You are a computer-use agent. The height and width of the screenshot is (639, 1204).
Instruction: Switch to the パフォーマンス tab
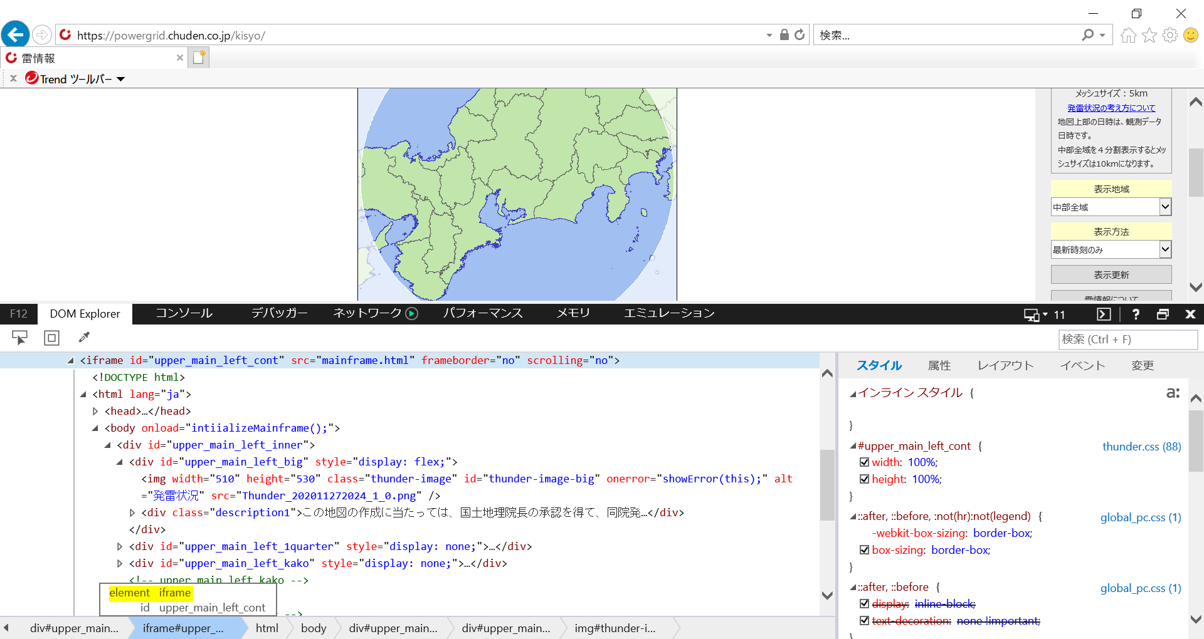pyautogui.click(x=482, y=313)
